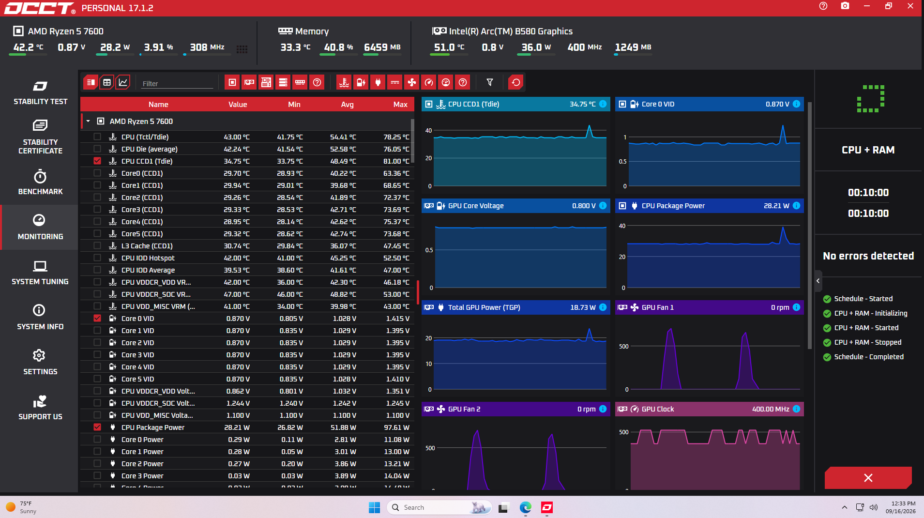924x518 pixels.
Task: Collapse the right test panel with the chevron
Action: [x=818, y=281]
